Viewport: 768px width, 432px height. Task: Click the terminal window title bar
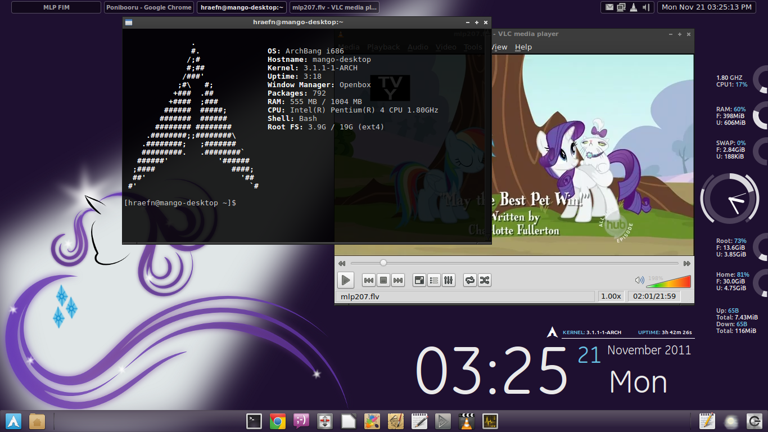click(x=298, y=22)
